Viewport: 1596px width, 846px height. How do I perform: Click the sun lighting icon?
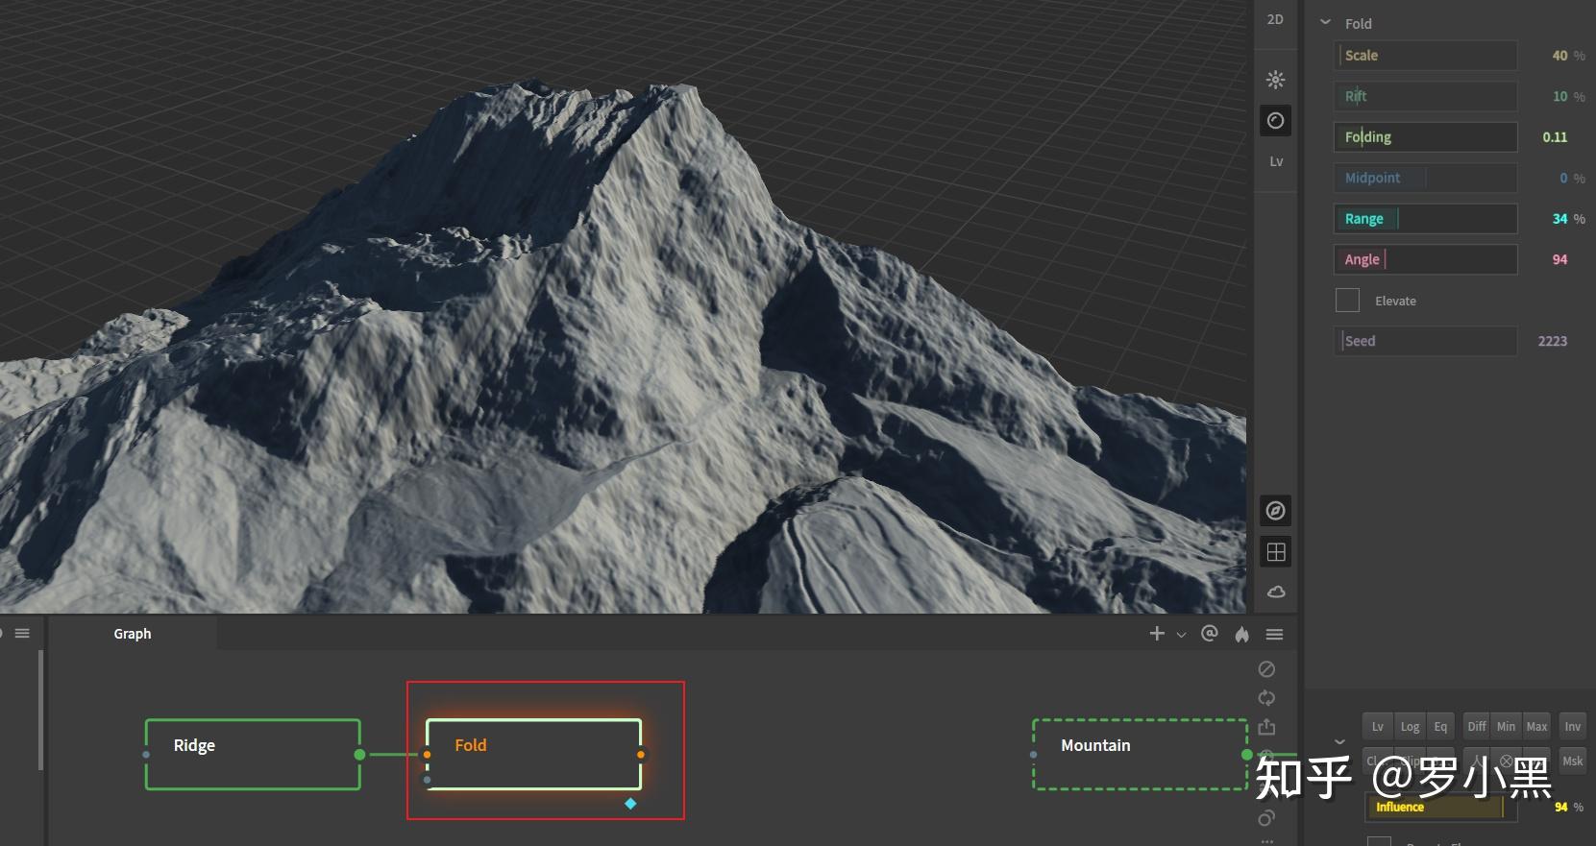pyautogui.click(x=1275, y=80)
